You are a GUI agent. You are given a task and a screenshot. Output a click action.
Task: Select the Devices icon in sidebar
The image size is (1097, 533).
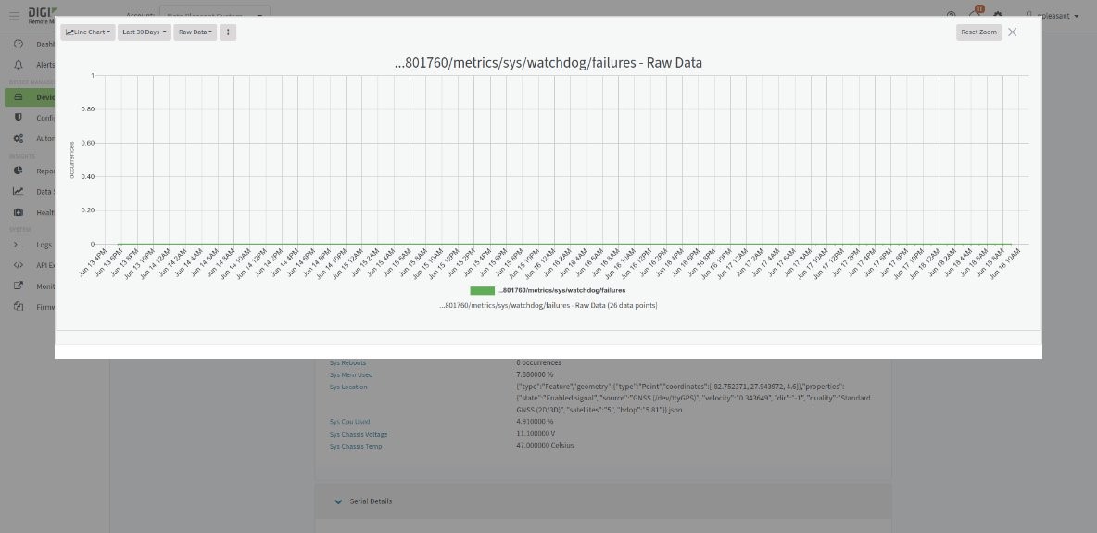tap(19, 97)
